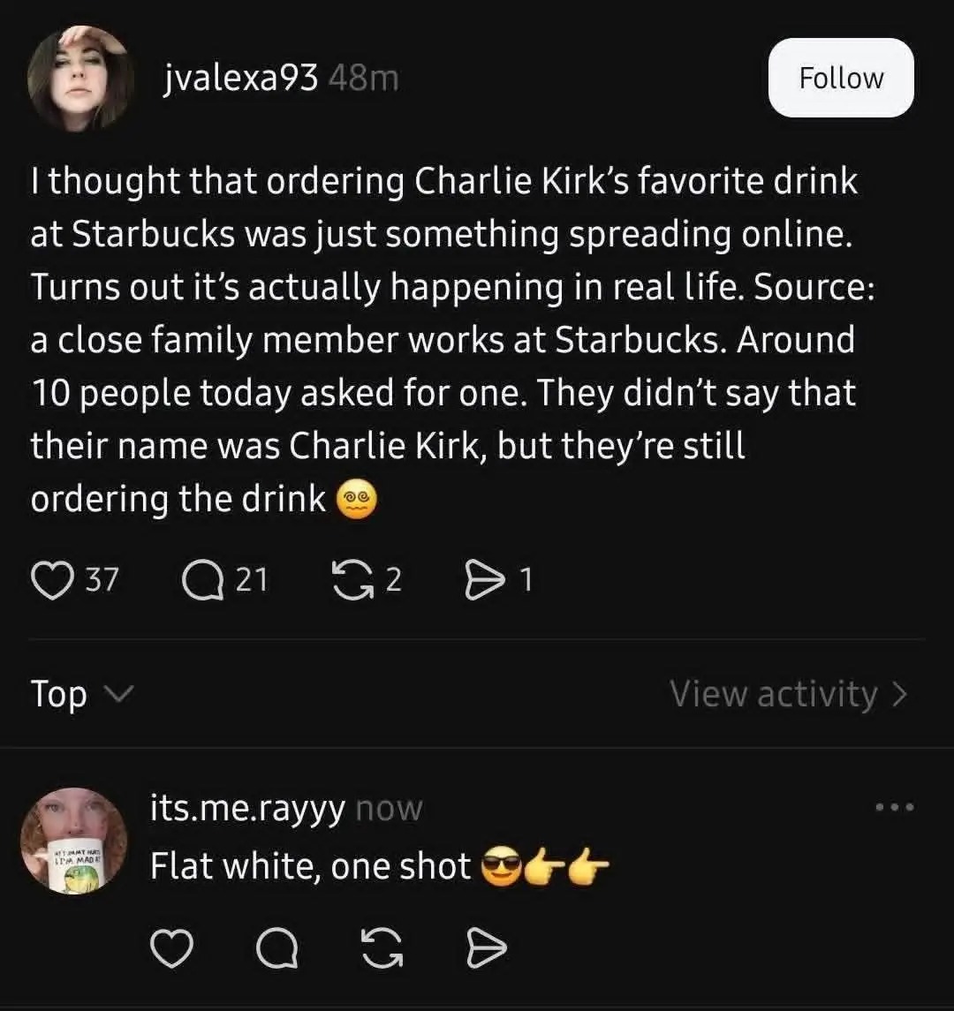
Task: Repost the its.me.rayyy reply
Action: [383, 948]
